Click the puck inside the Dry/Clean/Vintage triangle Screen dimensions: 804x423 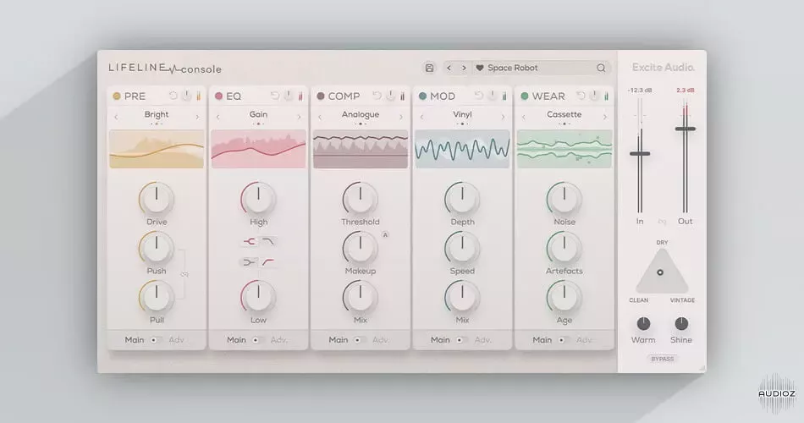(660, 272)
